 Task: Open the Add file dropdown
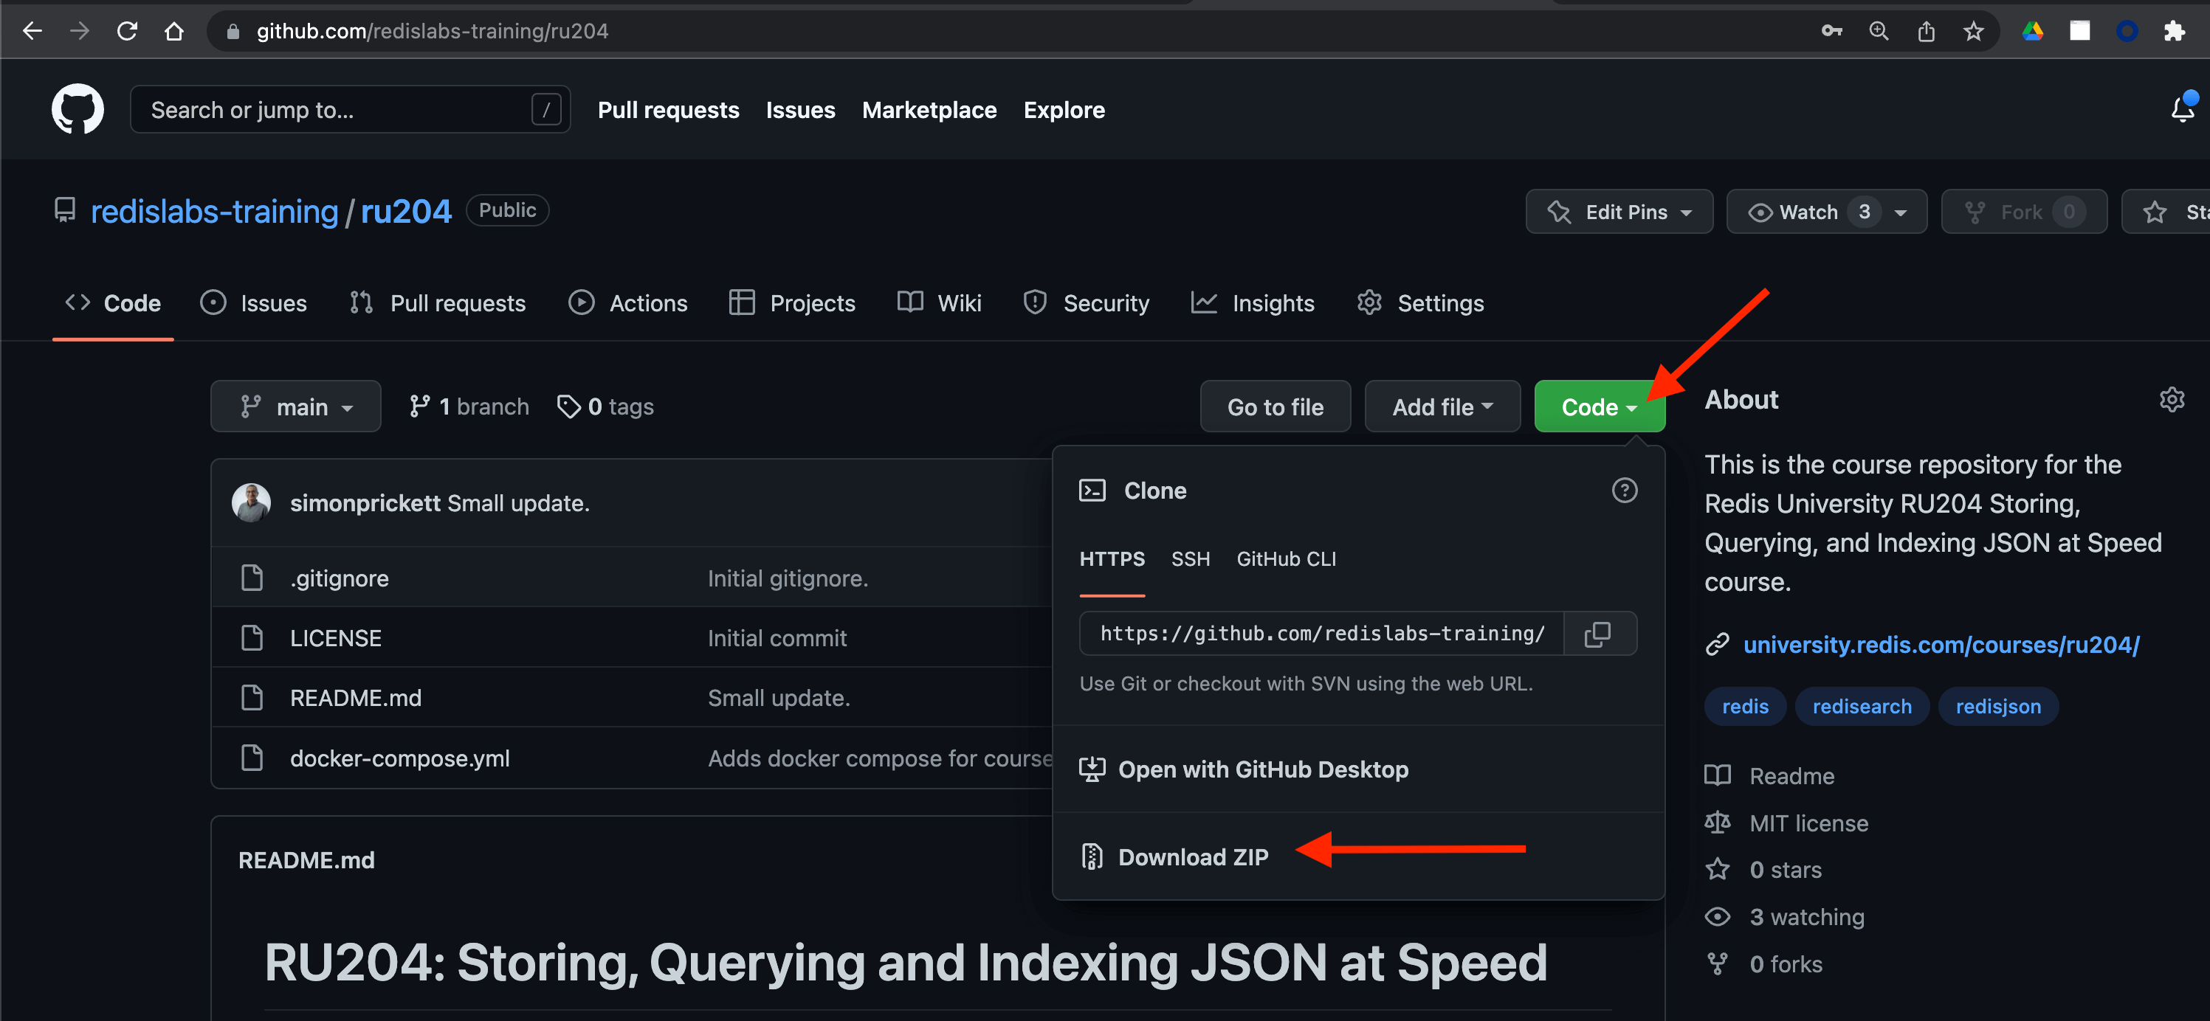point(1442,406)
